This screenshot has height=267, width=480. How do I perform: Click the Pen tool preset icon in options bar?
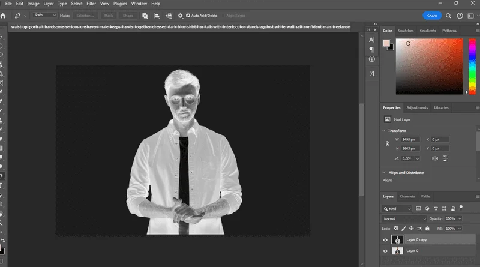coord(17,16)
